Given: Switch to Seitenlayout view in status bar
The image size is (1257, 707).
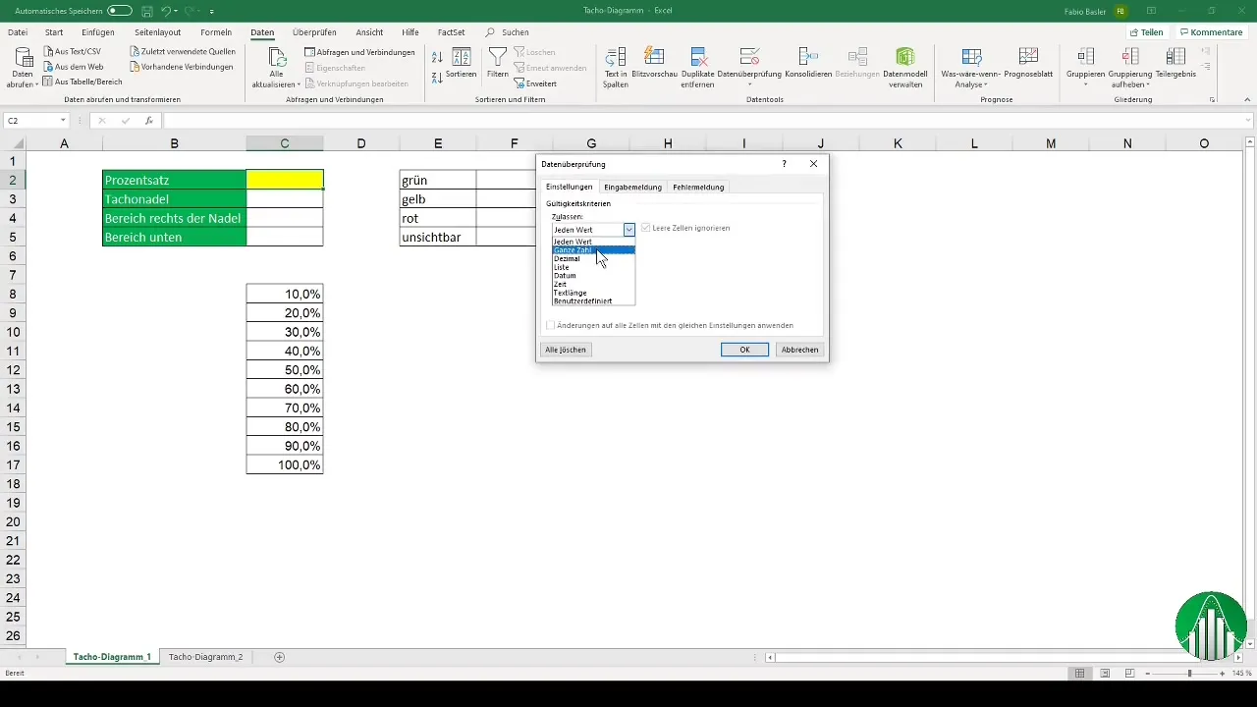Looking at the screenshot, I should click(x=1105, y=674).
